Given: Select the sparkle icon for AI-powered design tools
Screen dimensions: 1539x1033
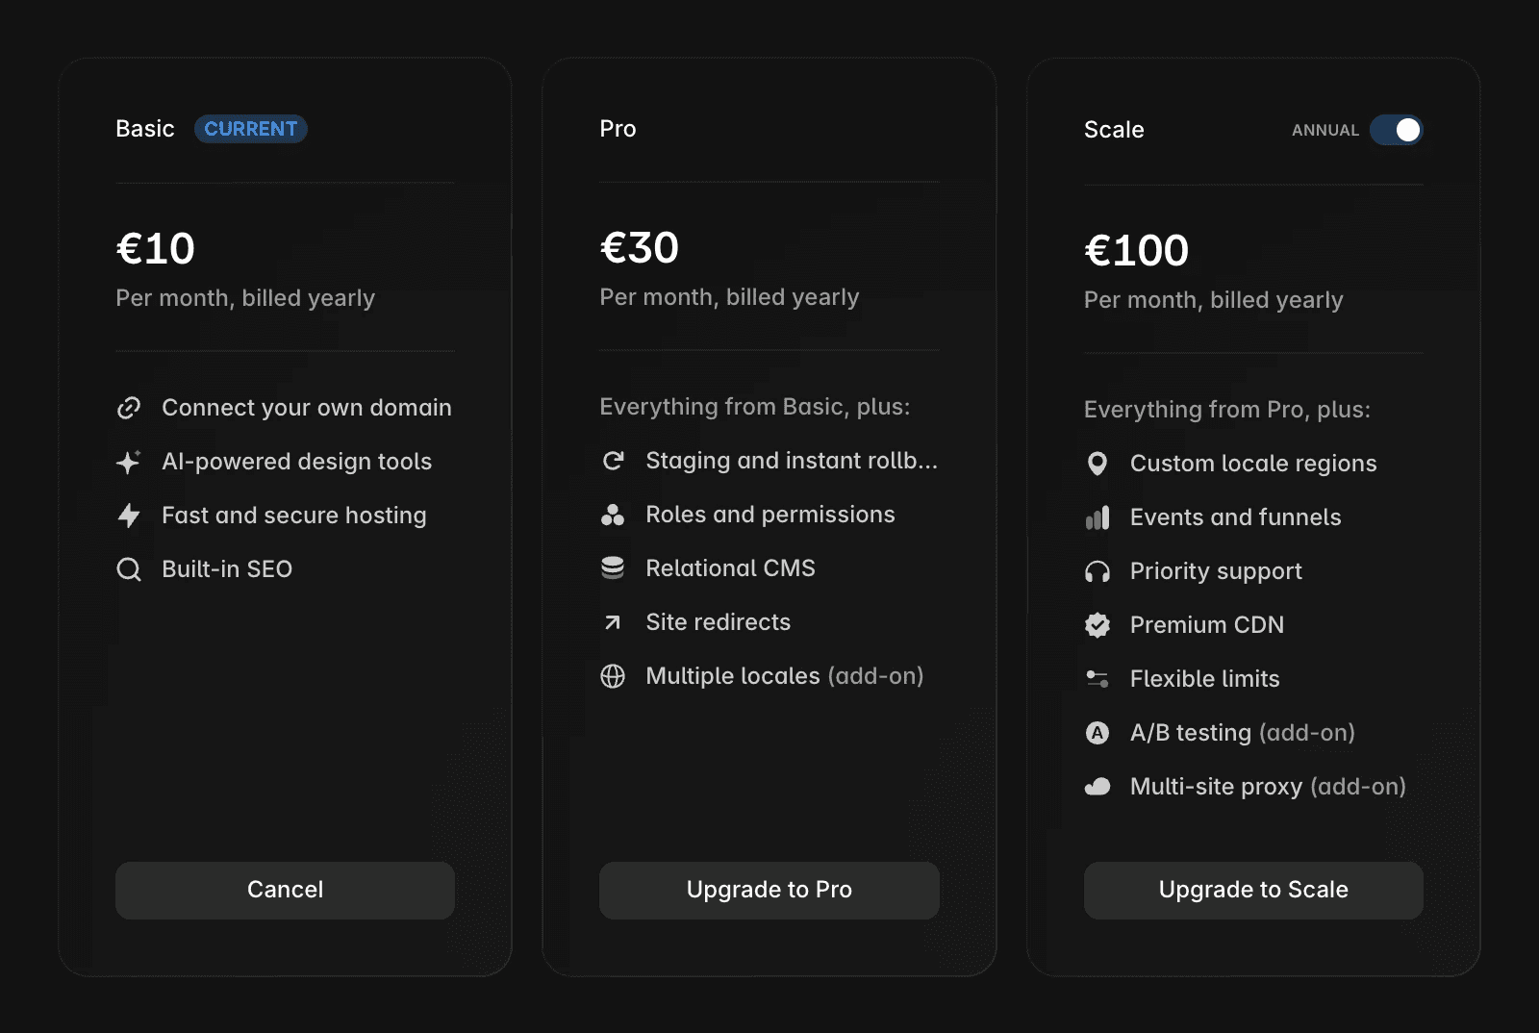Looking at the screenshot, I should [x=129, y=462].
